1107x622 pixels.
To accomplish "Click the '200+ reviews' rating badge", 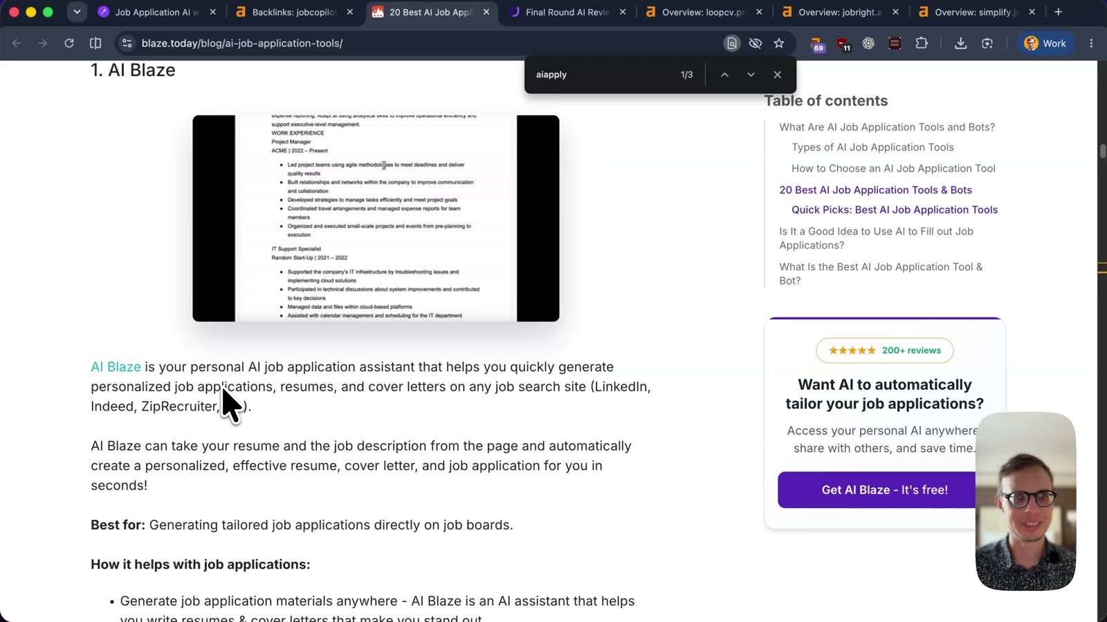I will click(x=884, y=350).
